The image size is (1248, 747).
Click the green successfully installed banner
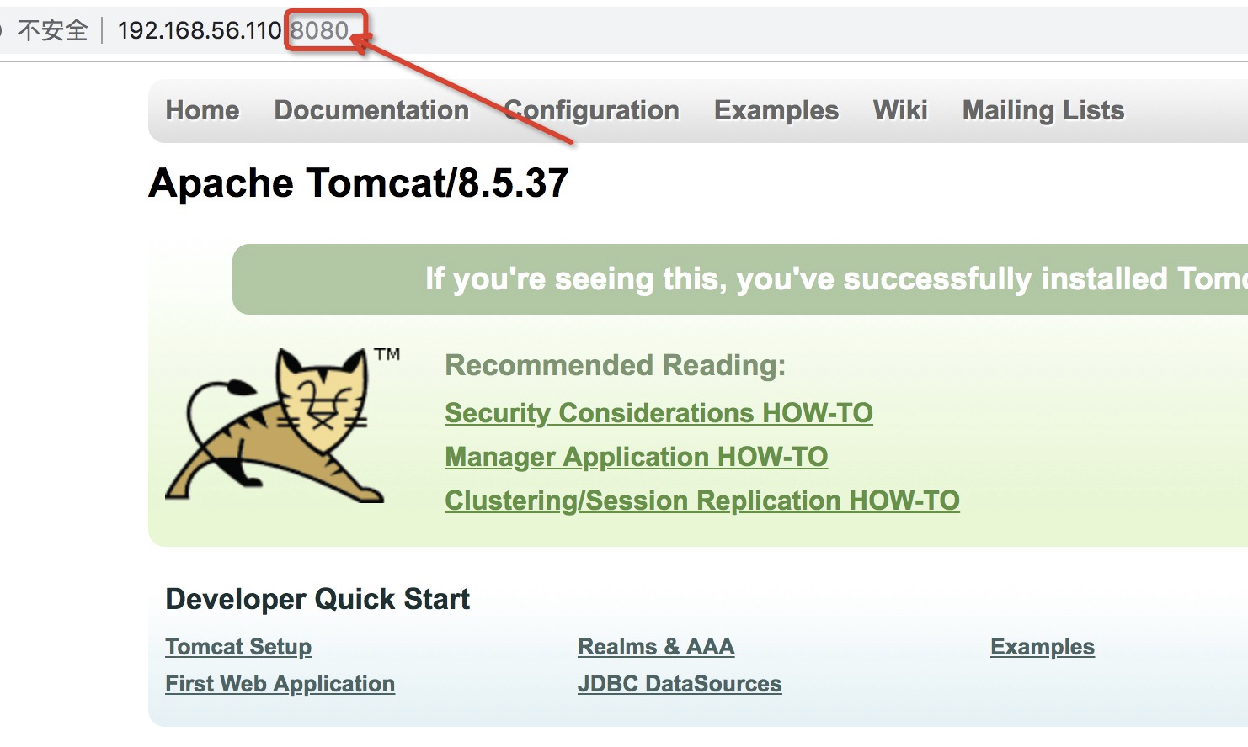740,279
